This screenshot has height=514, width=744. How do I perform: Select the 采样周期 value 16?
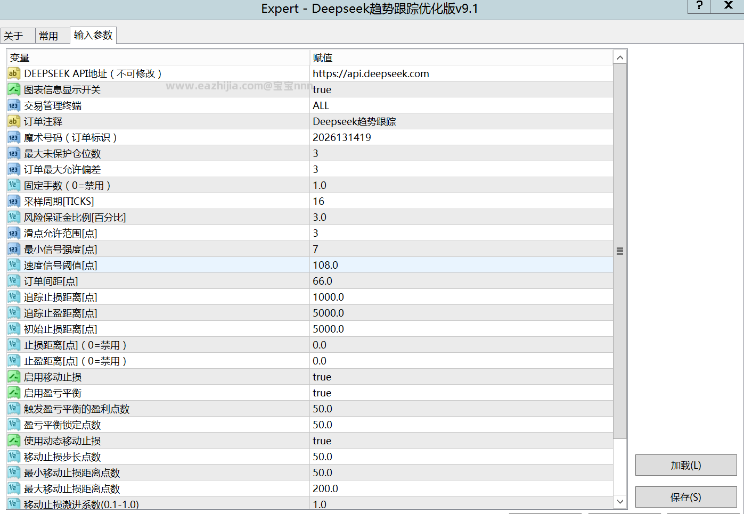click(461, 201)
